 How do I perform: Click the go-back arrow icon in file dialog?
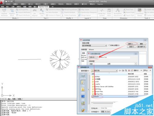pyautogui.click(x=120, y=71)
